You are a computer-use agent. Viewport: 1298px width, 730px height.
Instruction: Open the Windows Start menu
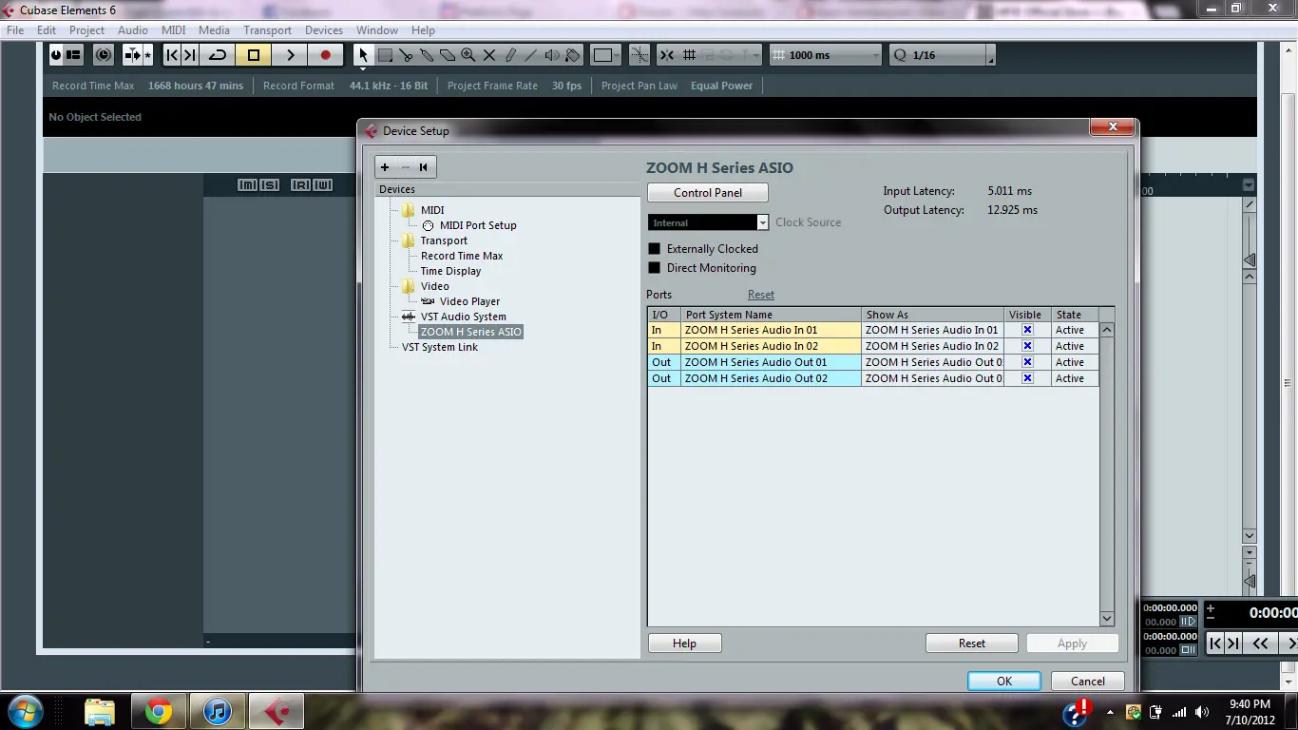tap(24, 711)
